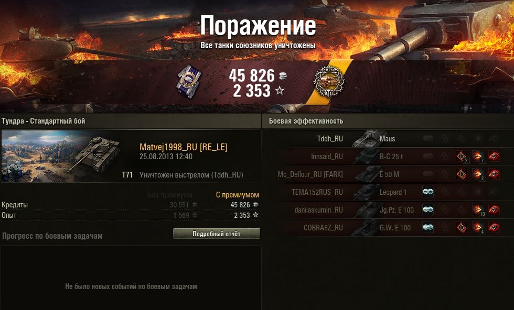Click damage dealt icon in danilaskumin_RU row

(478, 210)
